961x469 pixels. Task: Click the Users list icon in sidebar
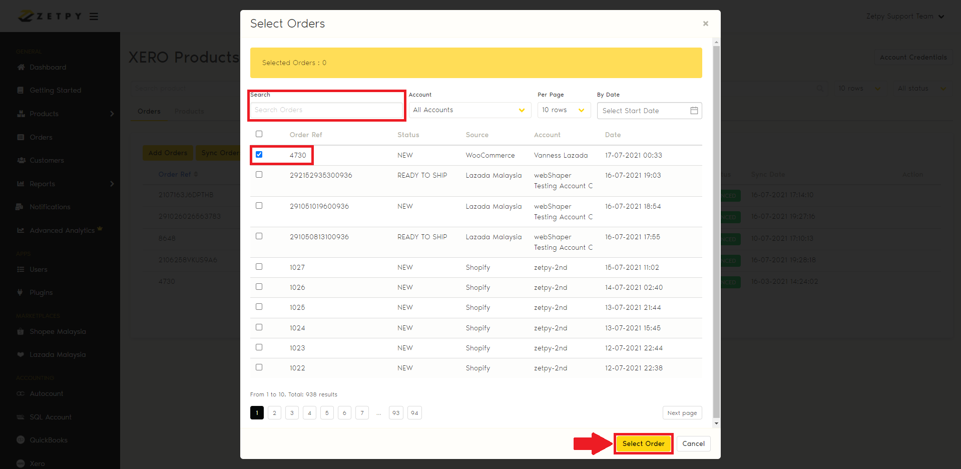click(21, 269)
